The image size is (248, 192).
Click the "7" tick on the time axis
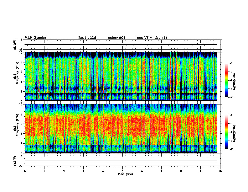162,171
